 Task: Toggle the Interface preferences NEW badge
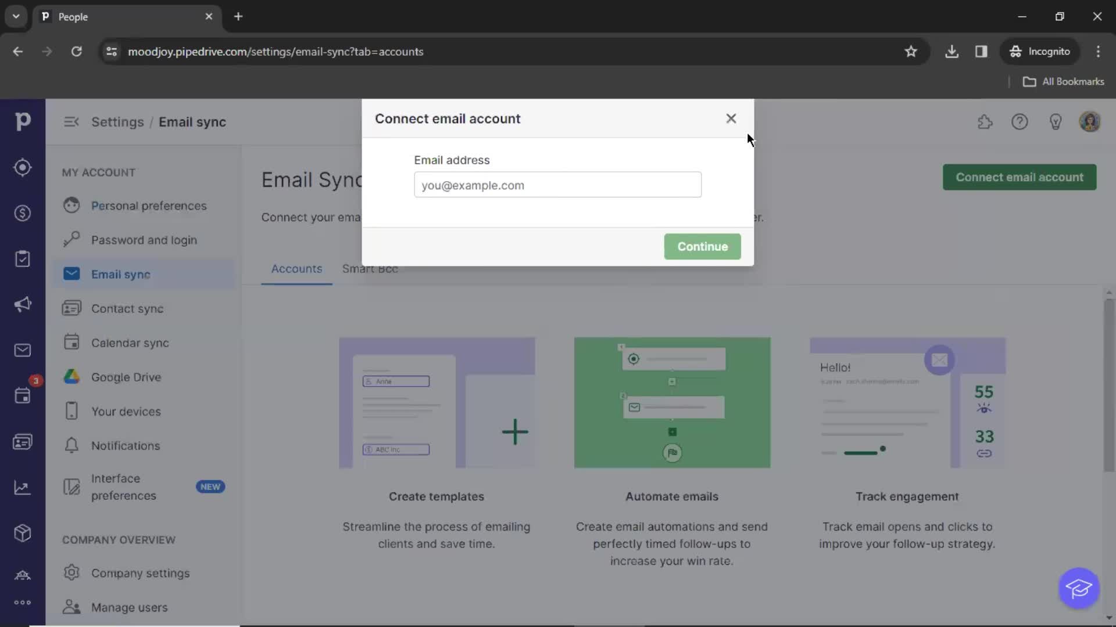210,486
